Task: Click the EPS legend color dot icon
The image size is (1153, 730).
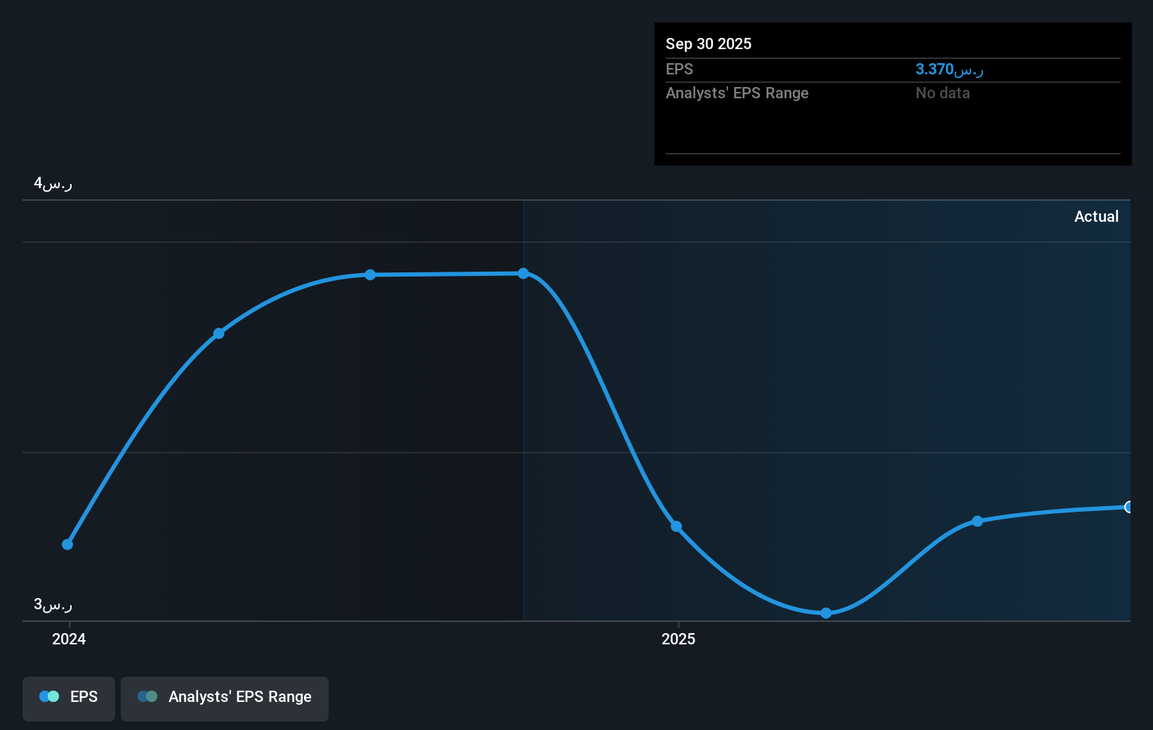Action: (x=49, y=696)
